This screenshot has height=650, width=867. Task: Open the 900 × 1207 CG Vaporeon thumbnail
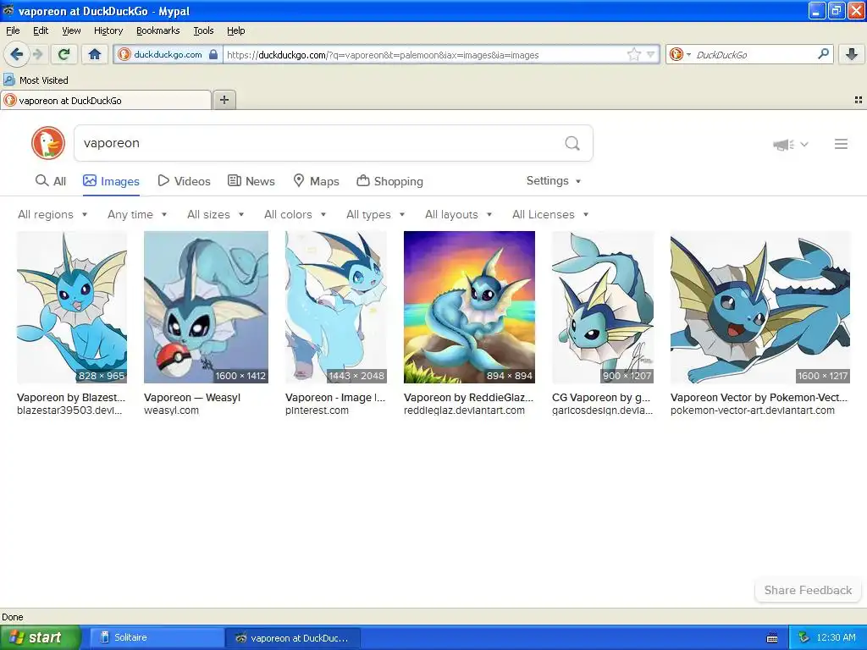tap(603, 307)
